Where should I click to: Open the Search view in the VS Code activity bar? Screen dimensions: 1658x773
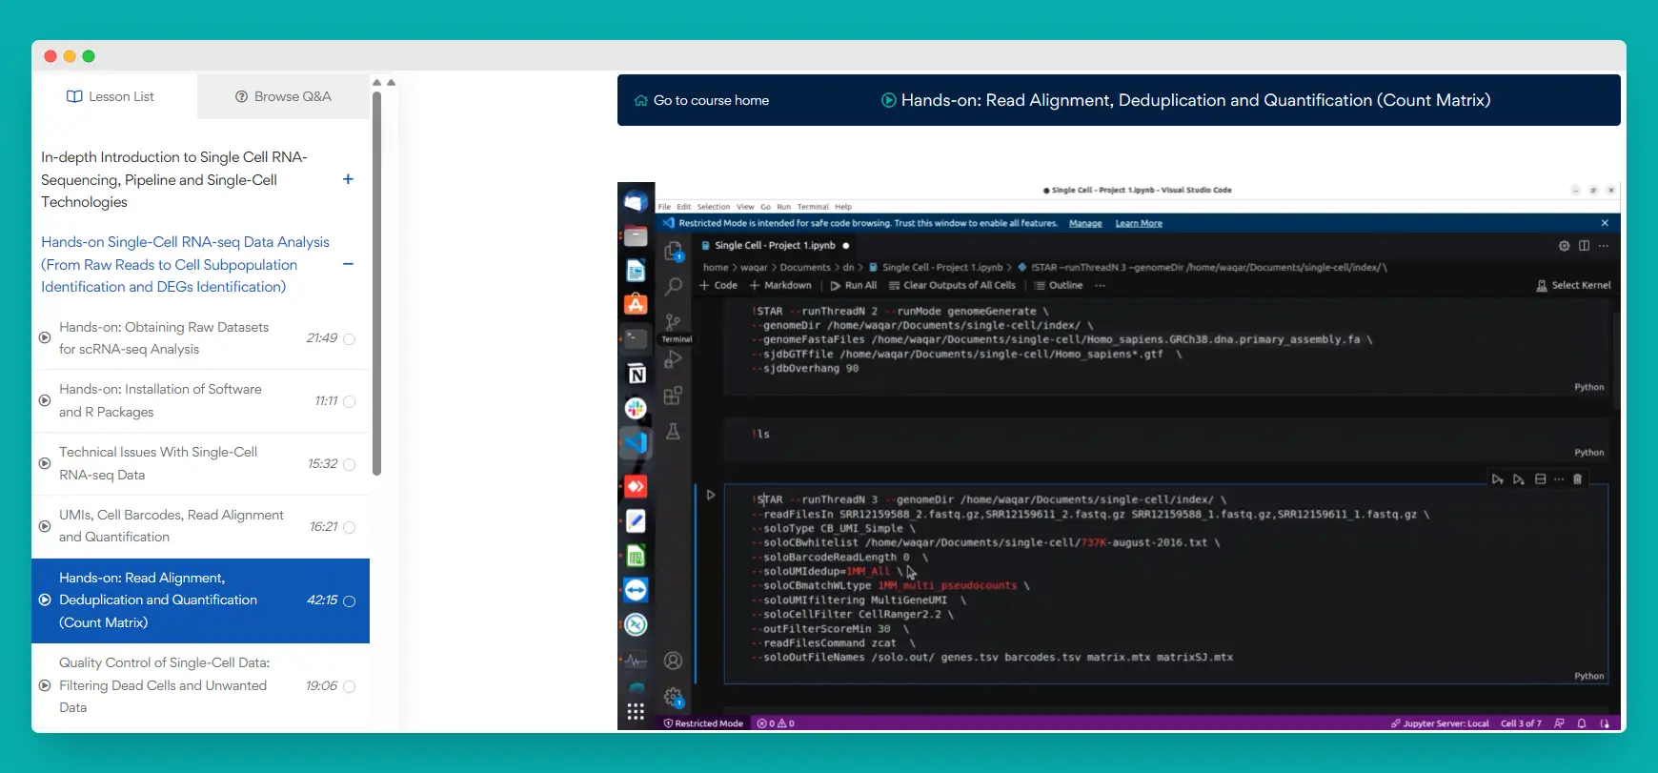tap(674, 286)
